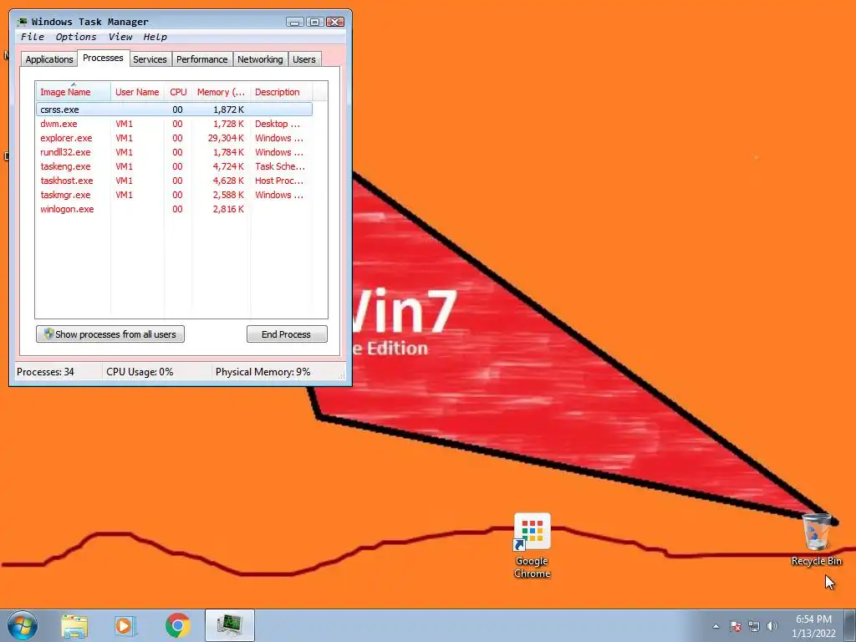Viewport: 856px width, 642px height.
Task: Close the Windows Task Manager window
Action: point(335,22)
